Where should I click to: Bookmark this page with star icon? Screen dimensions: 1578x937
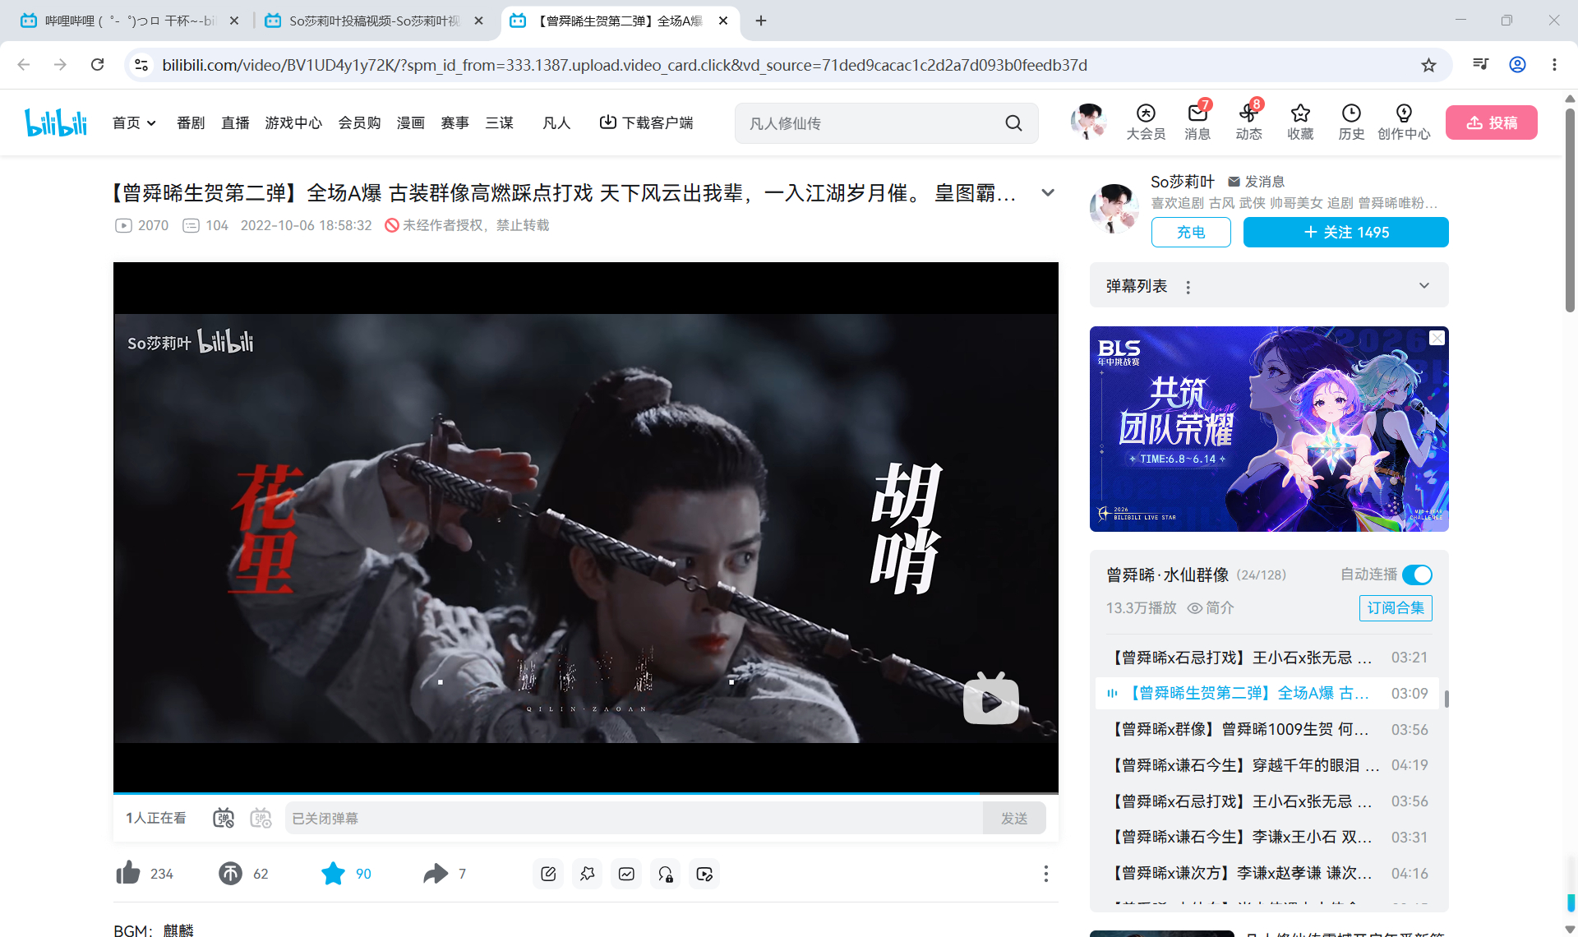(x=1428, y=65)
